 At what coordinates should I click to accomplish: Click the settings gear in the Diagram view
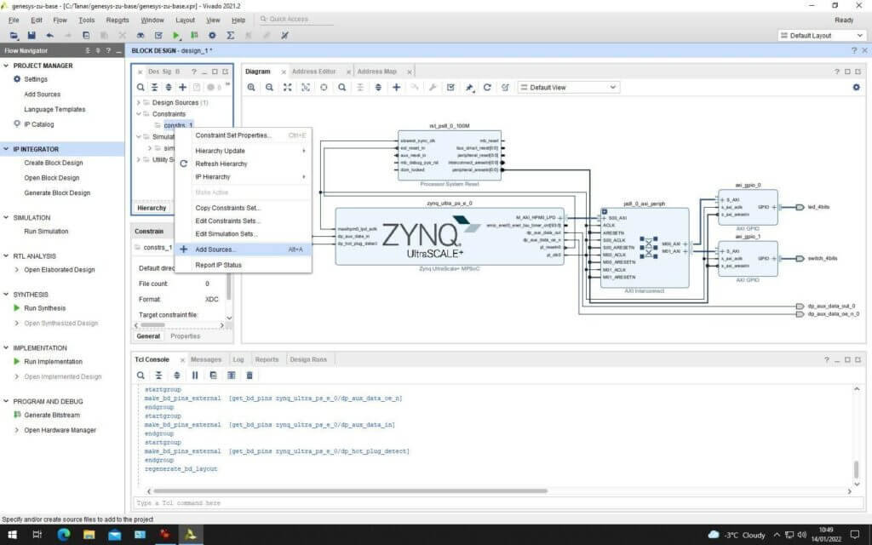tap(856, 87)
